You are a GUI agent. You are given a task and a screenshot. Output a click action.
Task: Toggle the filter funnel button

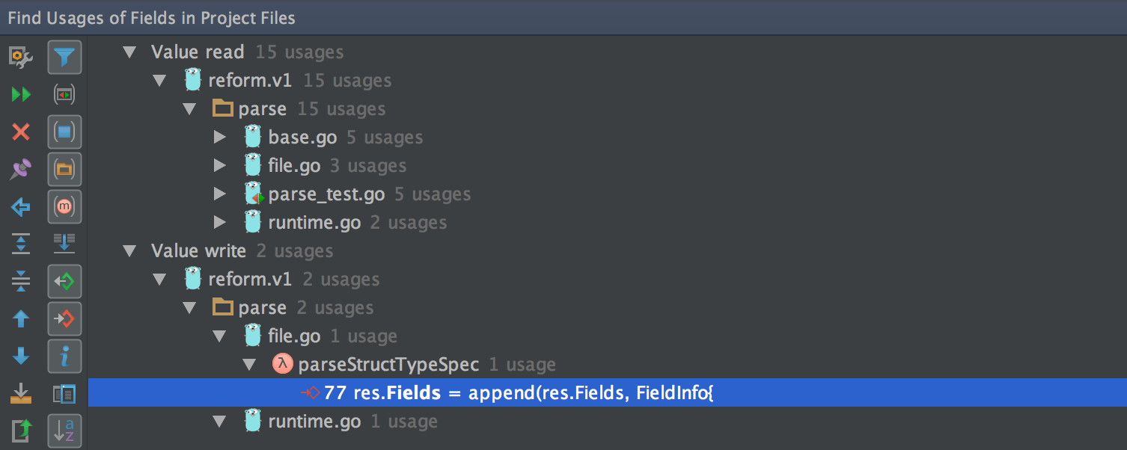click(x=64, y=57)
